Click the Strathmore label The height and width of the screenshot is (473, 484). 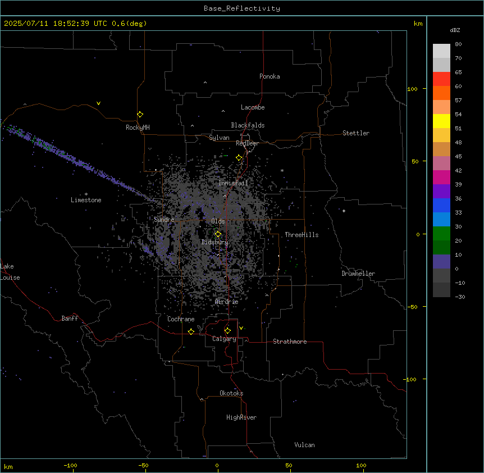[290, 342]
